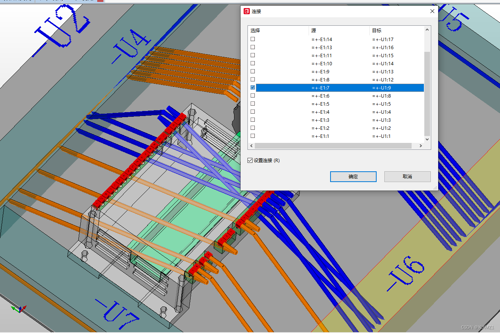This screenshot has width=500, height=333.
Task: Close the 连接 dialog window
Action: click(432, 12)
